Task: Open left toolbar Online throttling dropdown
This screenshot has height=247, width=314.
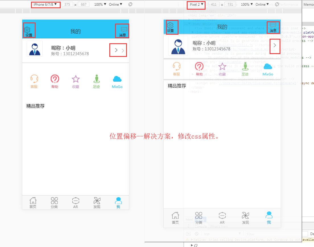Action: click(x=116, y=4)
